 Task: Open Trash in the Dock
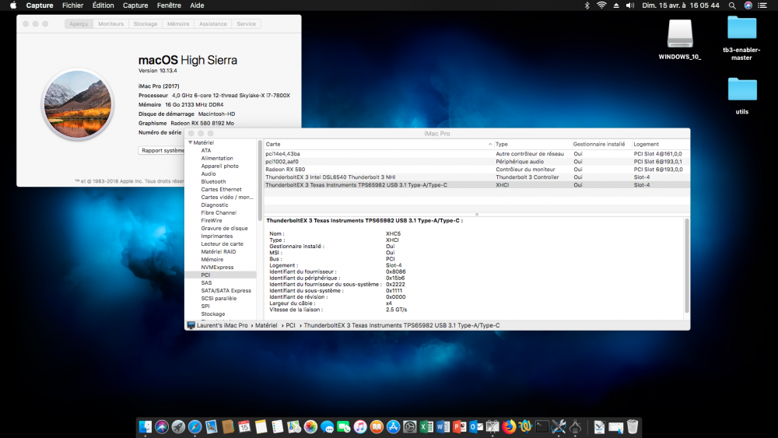[x=632, y=426]
